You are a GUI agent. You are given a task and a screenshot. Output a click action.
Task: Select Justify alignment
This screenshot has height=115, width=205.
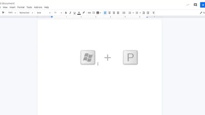pos(118,13)
